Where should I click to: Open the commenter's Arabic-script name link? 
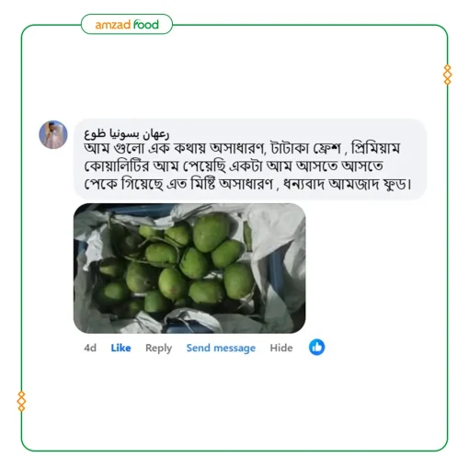tap(127, 133)
